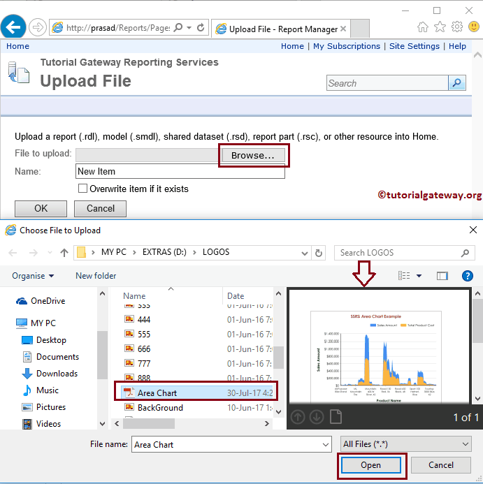Click the Report Manager search button

[x=456, y=82]
